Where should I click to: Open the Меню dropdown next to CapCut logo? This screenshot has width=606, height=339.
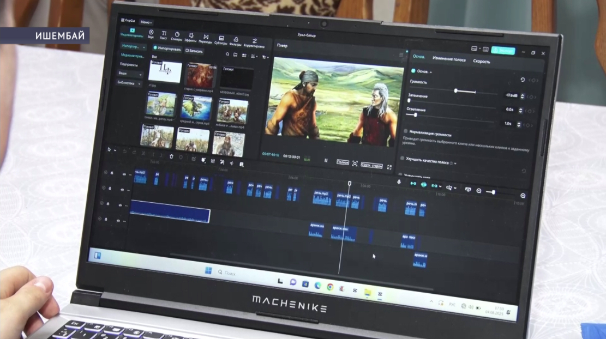click(147, 22)
